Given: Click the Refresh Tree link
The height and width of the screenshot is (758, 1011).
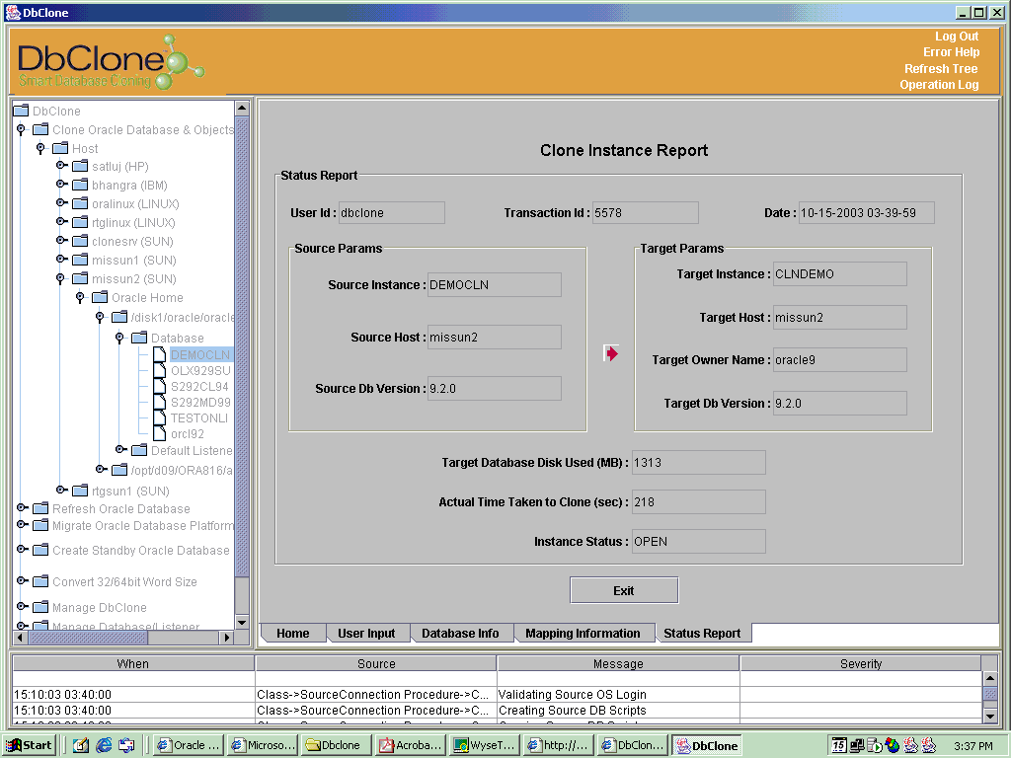Looking at the screenshot, I should [941, 69].
